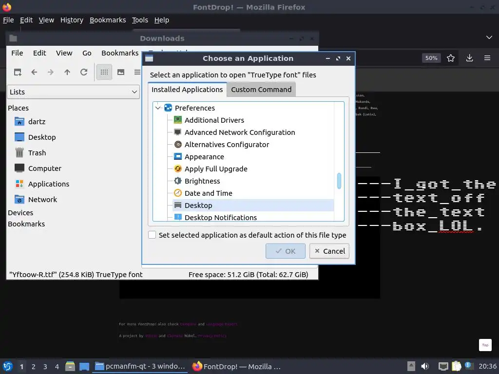Open Firefox downloads arrow icon
499x374 pixels.
coord(469,58)
